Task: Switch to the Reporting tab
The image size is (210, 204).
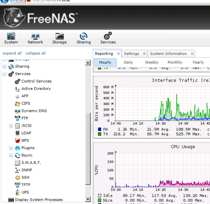Action: pos(104,54)
